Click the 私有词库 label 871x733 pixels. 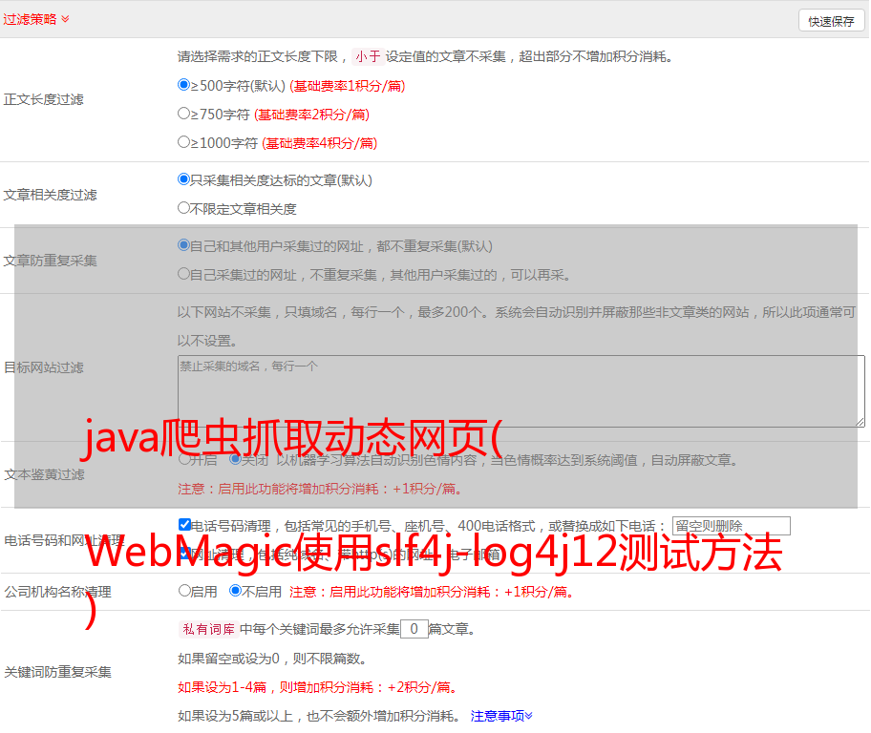pyautogui.click(x=209, y=629)
